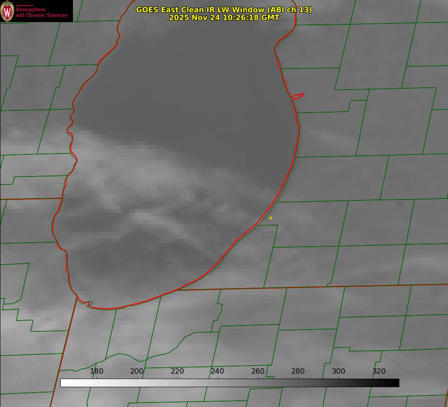Click the 2025 Nov 24 timestamp line
Screen dimensions: 448x407
click(224, 18)
